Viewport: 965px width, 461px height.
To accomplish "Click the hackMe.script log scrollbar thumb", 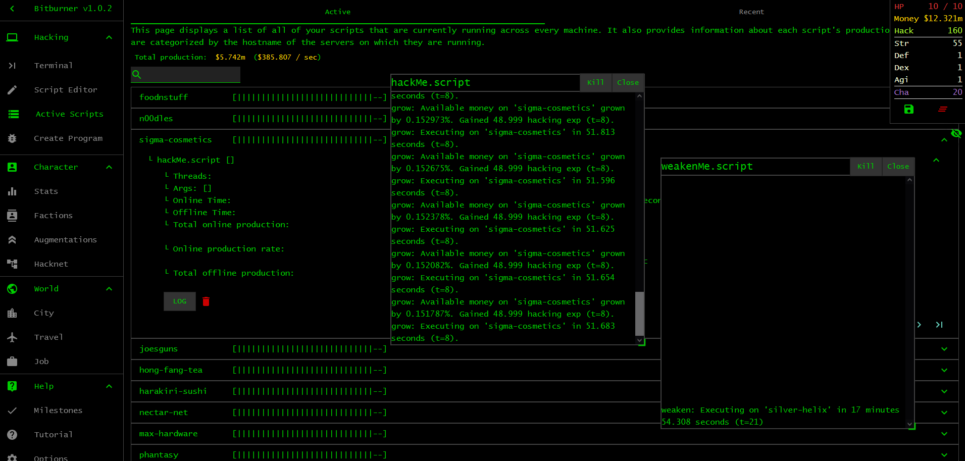I will [639, 314].
